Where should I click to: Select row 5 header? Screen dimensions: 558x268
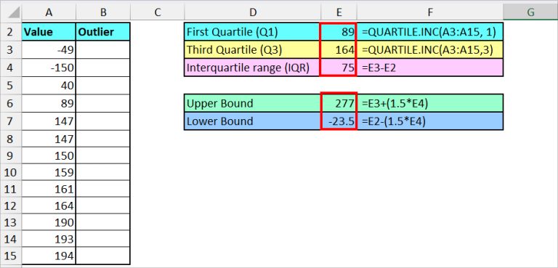(11, 86)
